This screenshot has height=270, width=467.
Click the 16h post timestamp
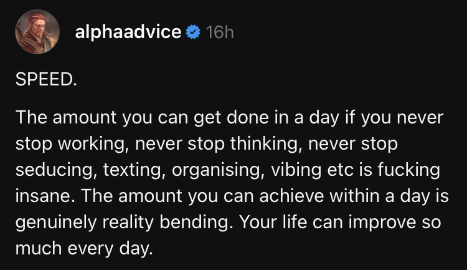(x=219, y=32)
